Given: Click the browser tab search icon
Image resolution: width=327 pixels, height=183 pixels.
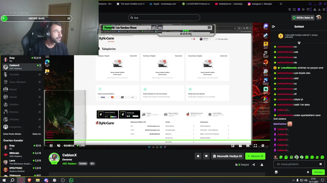Looking at the screenshot, I should (310, 4).
